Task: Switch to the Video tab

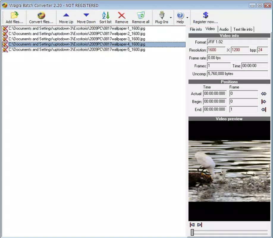Action: tap(210, 29)
